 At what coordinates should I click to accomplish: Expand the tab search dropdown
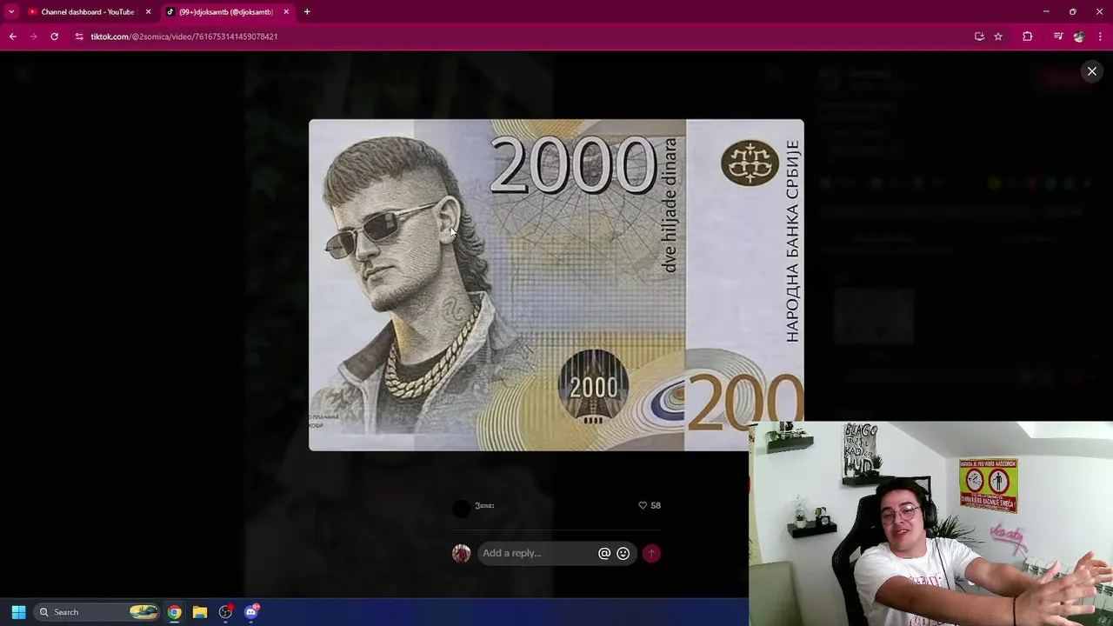(x=11, y=12)
